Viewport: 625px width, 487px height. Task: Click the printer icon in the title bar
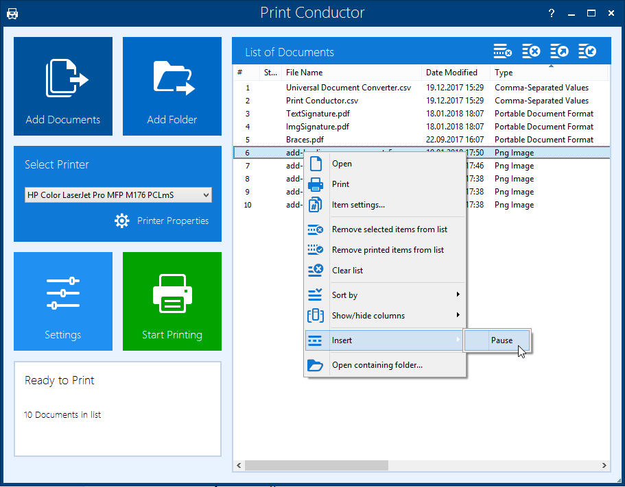coord(12,14)
